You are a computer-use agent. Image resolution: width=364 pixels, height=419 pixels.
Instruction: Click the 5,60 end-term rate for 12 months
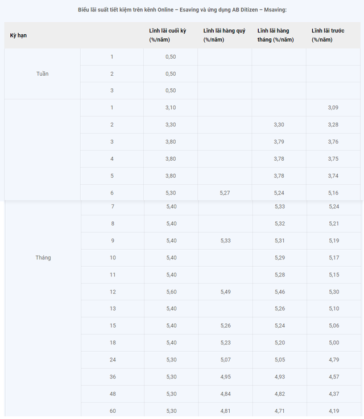[171, 291]
